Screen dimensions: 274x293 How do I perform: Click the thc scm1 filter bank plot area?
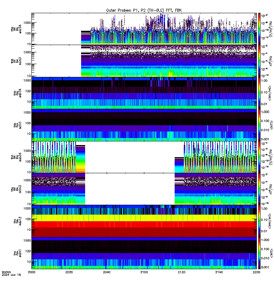(144, 253)
